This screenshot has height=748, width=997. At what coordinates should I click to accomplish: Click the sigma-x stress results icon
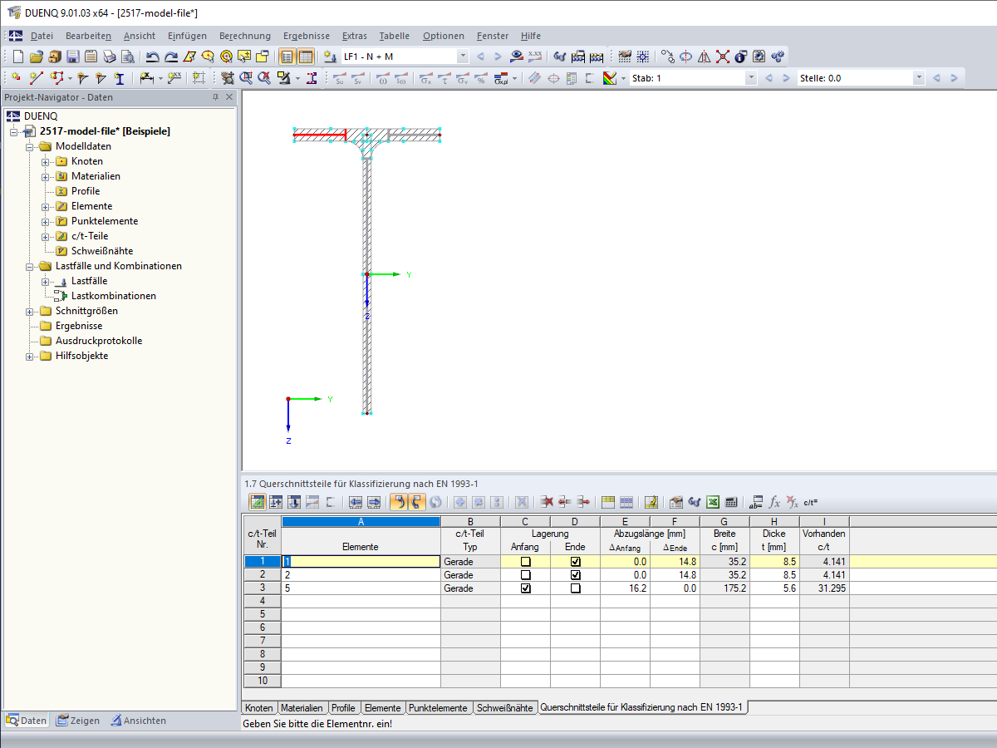pos(425,78)
